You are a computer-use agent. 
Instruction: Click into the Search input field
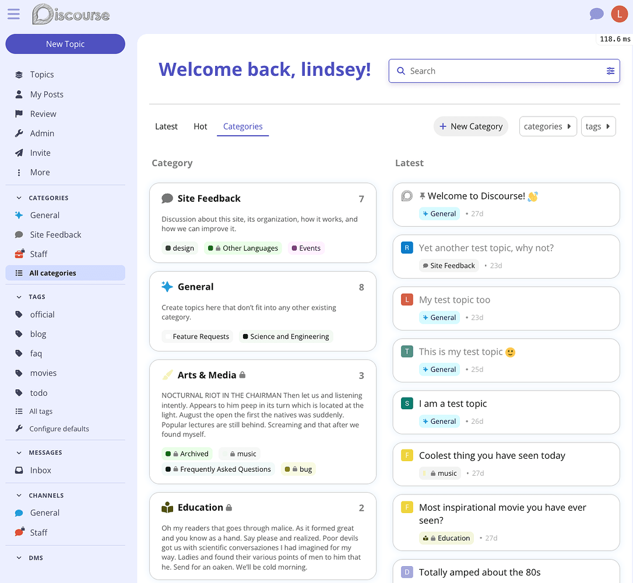tap(501, 71)
